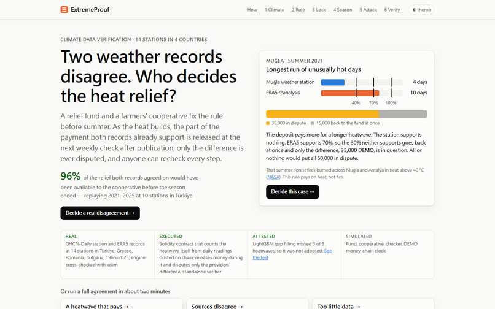Click the 'Muğla weather station' row label
Image resolution: width=495 pixels, height=309 pixels.
290,82
